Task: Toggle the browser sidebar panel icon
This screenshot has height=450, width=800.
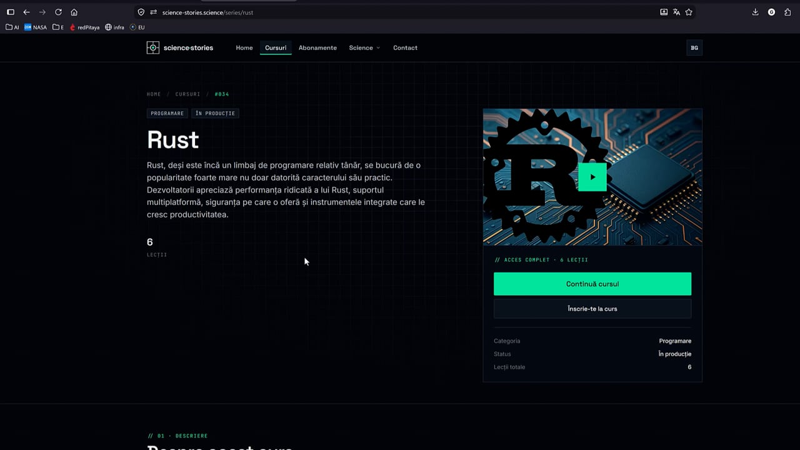Action: [x=11, y=12]
